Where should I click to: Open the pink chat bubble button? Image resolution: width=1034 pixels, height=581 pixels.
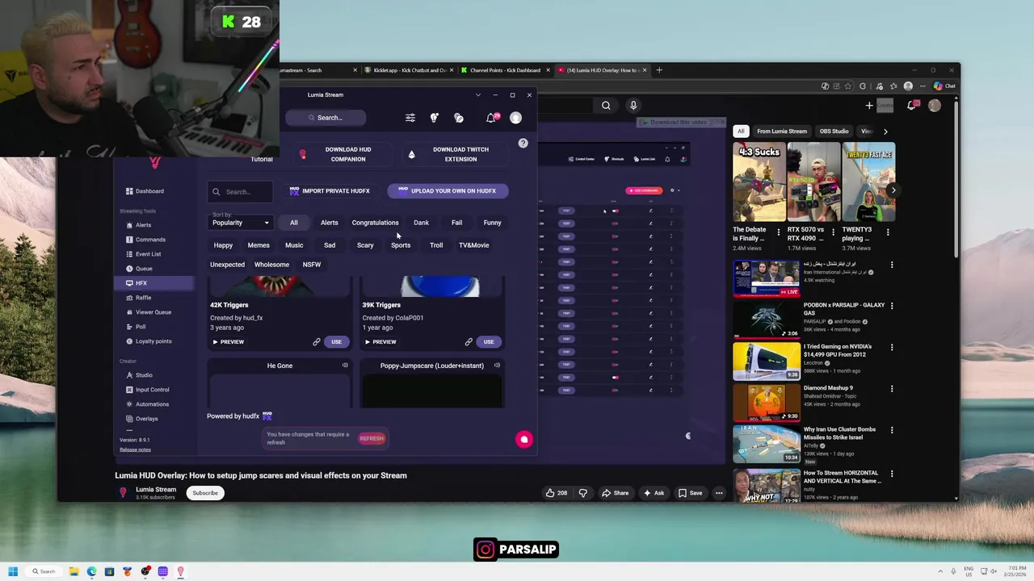point(524,440)
